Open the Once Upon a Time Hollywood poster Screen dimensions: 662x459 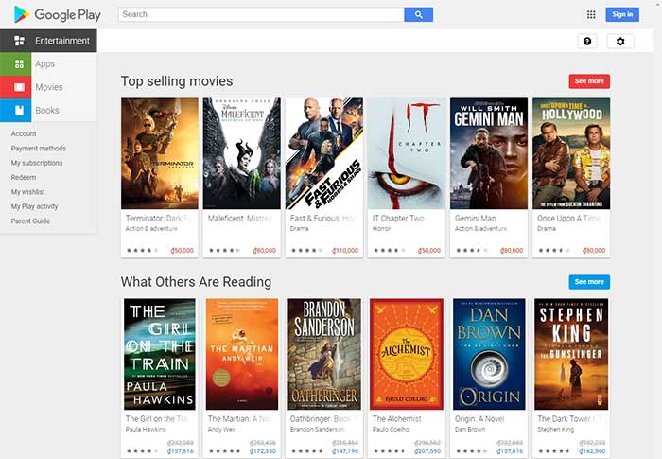click(x=571, y=153)
